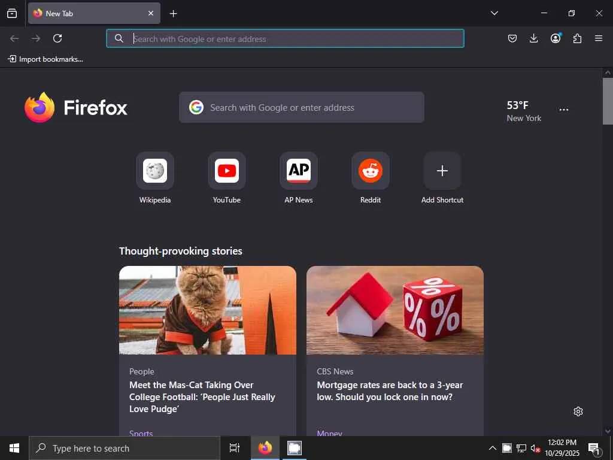This screenshot has height=460, width=613.
Task: Focus the page Search with Google box
Action: [302, 107]
